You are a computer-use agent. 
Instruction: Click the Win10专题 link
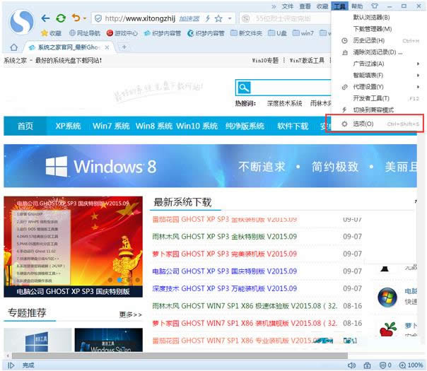click(265, 60)
